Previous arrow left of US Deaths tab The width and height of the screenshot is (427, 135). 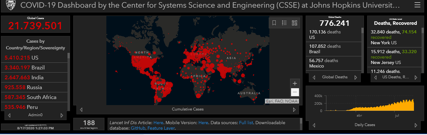(376, 77)
